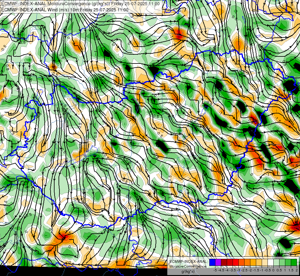
Task: Click the legend tick label -5
Action: pos(215,270)
